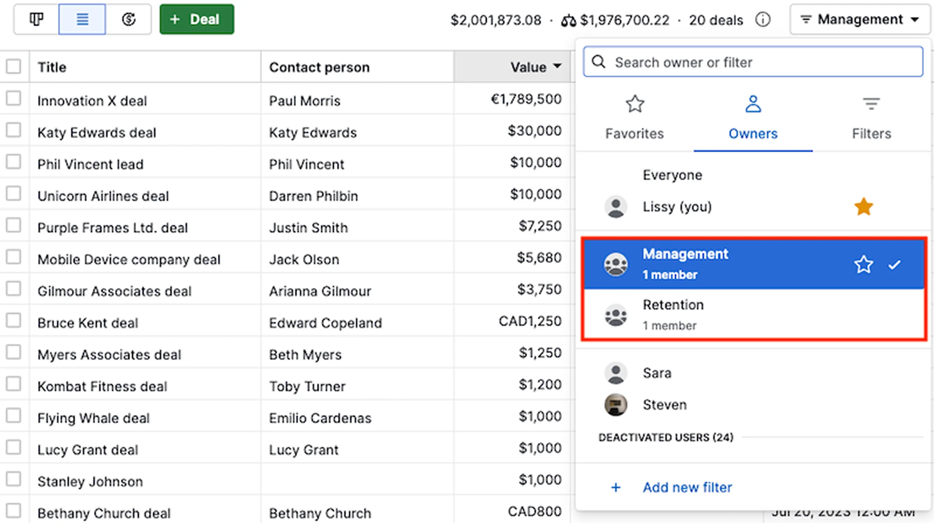
Task: Open the Management filter dropdown at top right
Action: tap(859, 19)
